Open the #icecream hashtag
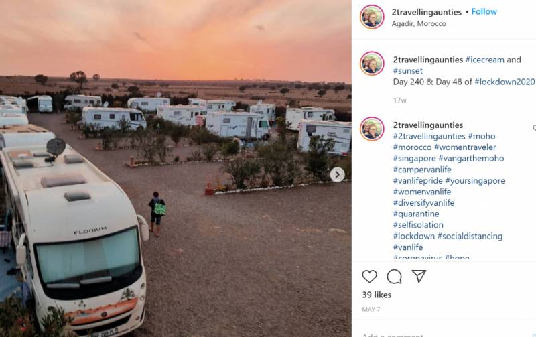Screen dimensions: 536x337 (x=484, y=60)
